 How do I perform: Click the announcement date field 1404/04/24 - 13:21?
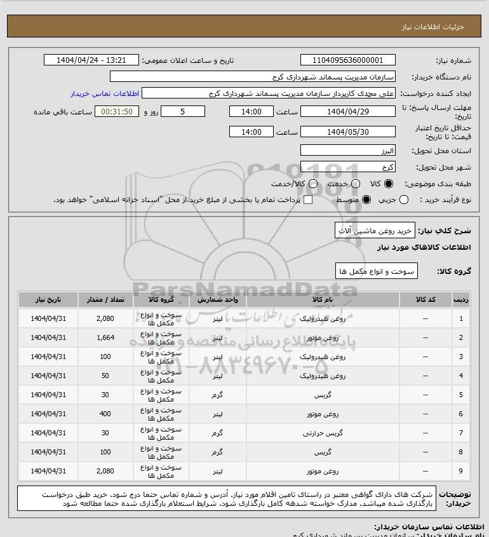(91, 60)
